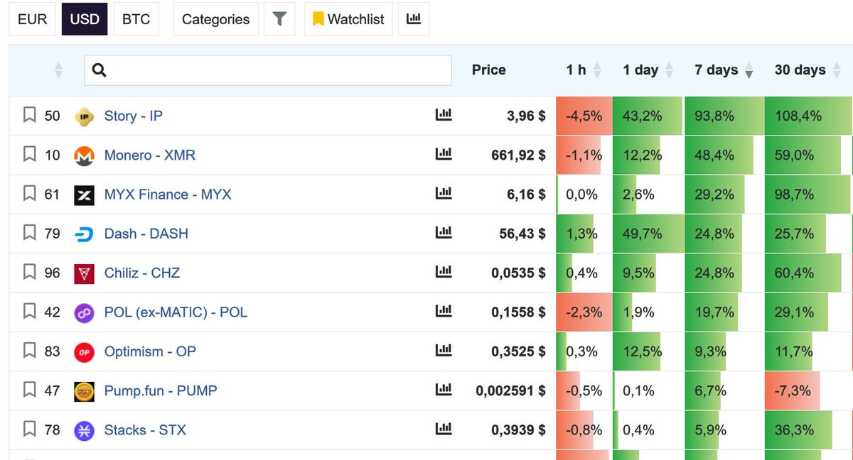Show the Watchlist

348,19
